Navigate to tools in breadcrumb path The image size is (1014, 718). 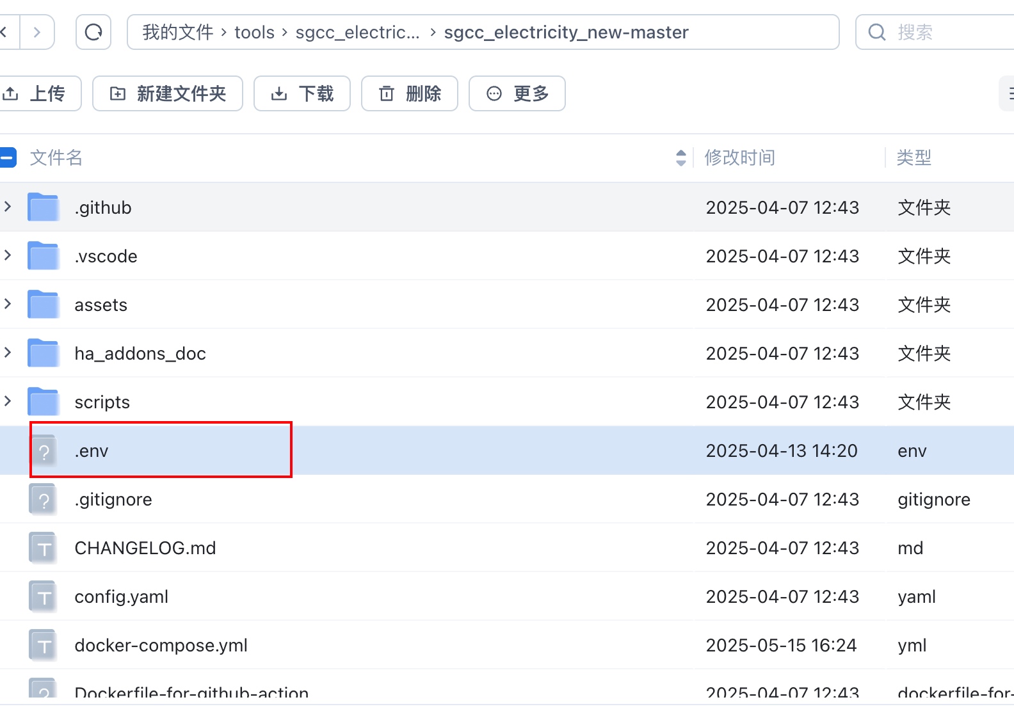pyautogui.click(x=254, y=32)
